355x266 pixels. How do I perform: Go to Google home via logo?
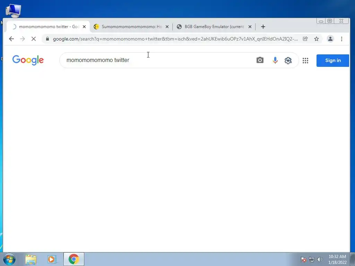point(28,60)
